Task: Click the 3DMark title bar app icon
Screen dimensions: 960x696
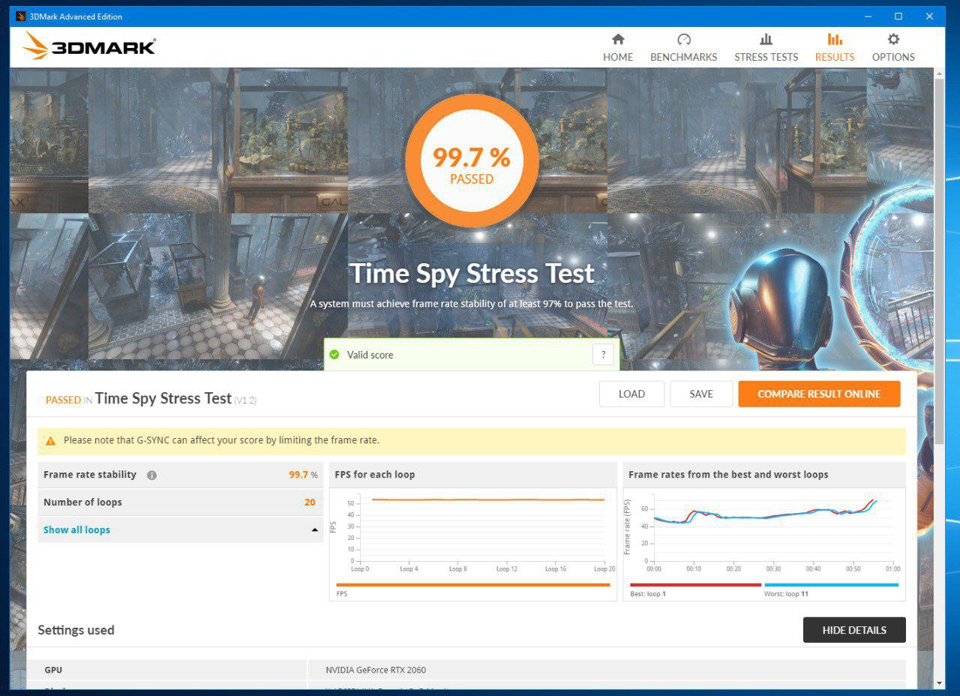Action: pos(21,16)
